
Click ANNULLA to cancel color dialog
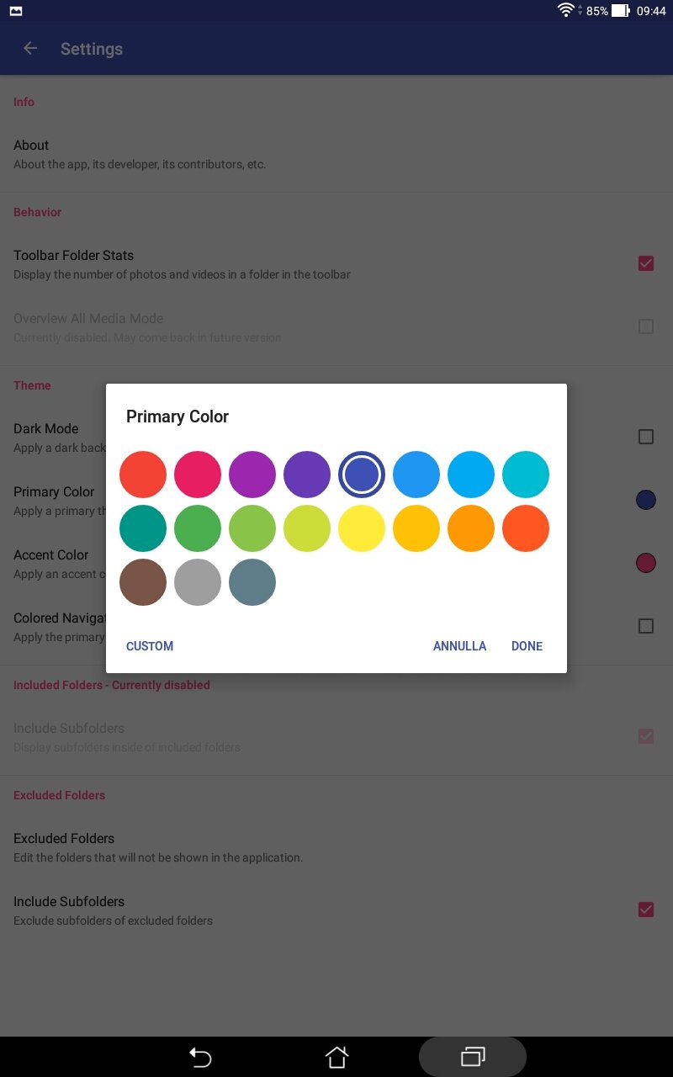tap(459, 646)
